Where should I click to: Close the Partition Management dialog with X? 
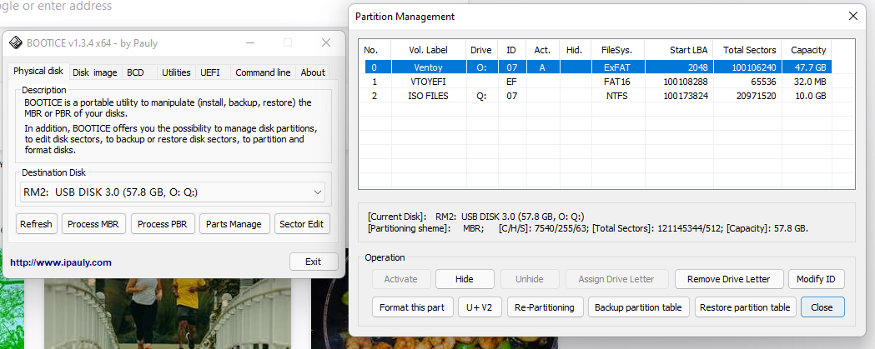pyautogui.click(x=853, y=17)
